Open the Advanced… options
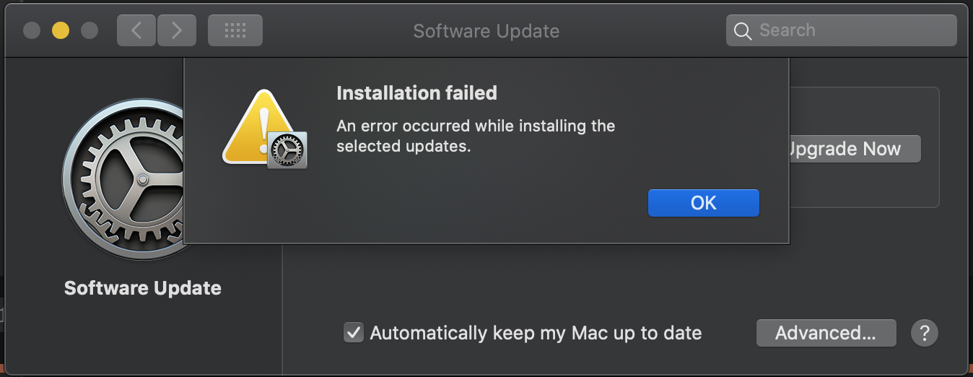The height and width of the screenshot is (377, 973). tap(826, 333)
